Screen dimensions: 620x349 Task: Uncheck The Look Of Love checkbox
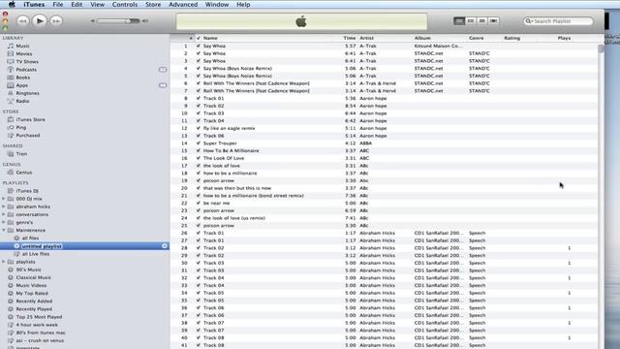tap(199, 158)
